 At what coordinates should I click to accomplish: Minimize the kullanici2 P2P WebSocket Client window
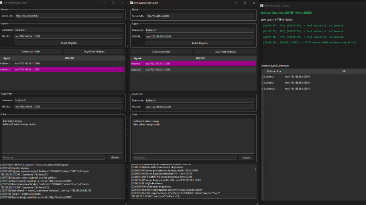click(x=235, y=3)
